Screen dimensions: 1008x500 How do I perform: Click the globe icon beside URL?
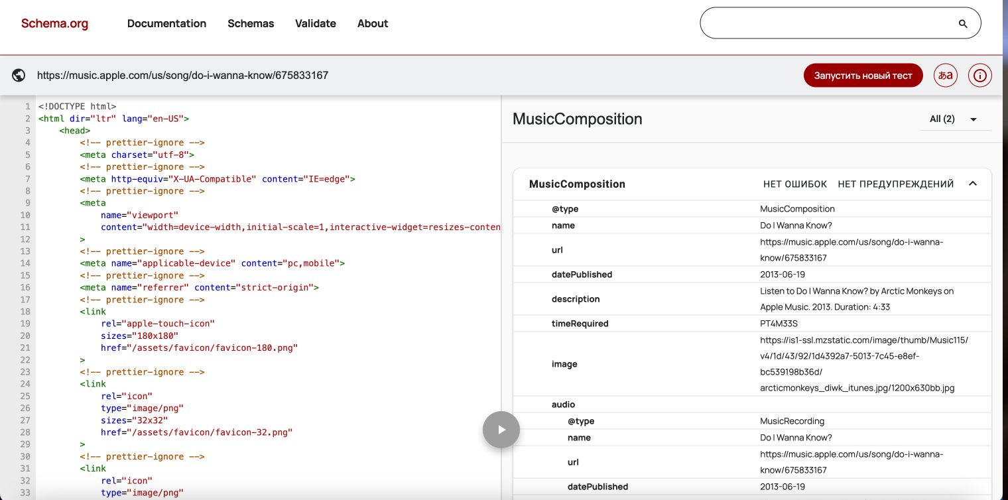[x=19, y=76]
